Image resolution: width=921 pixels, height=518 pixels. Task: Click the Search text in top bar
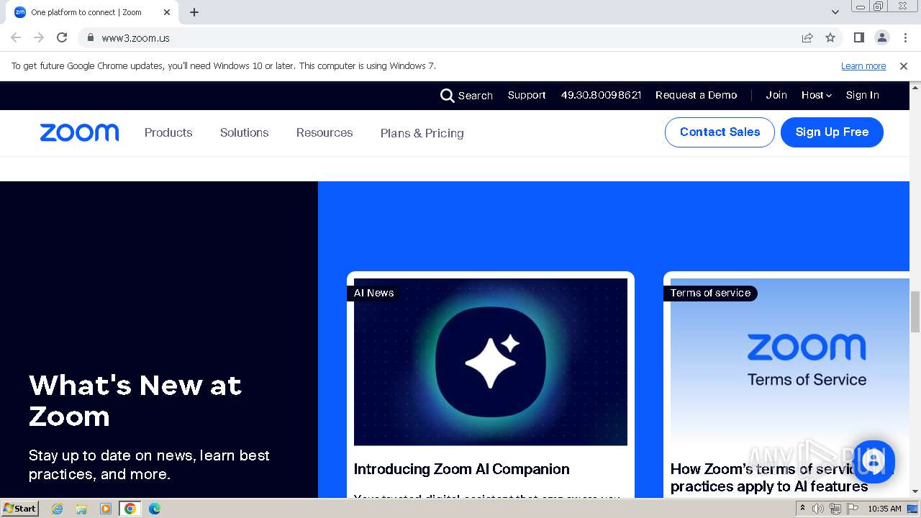click(476, 96)
